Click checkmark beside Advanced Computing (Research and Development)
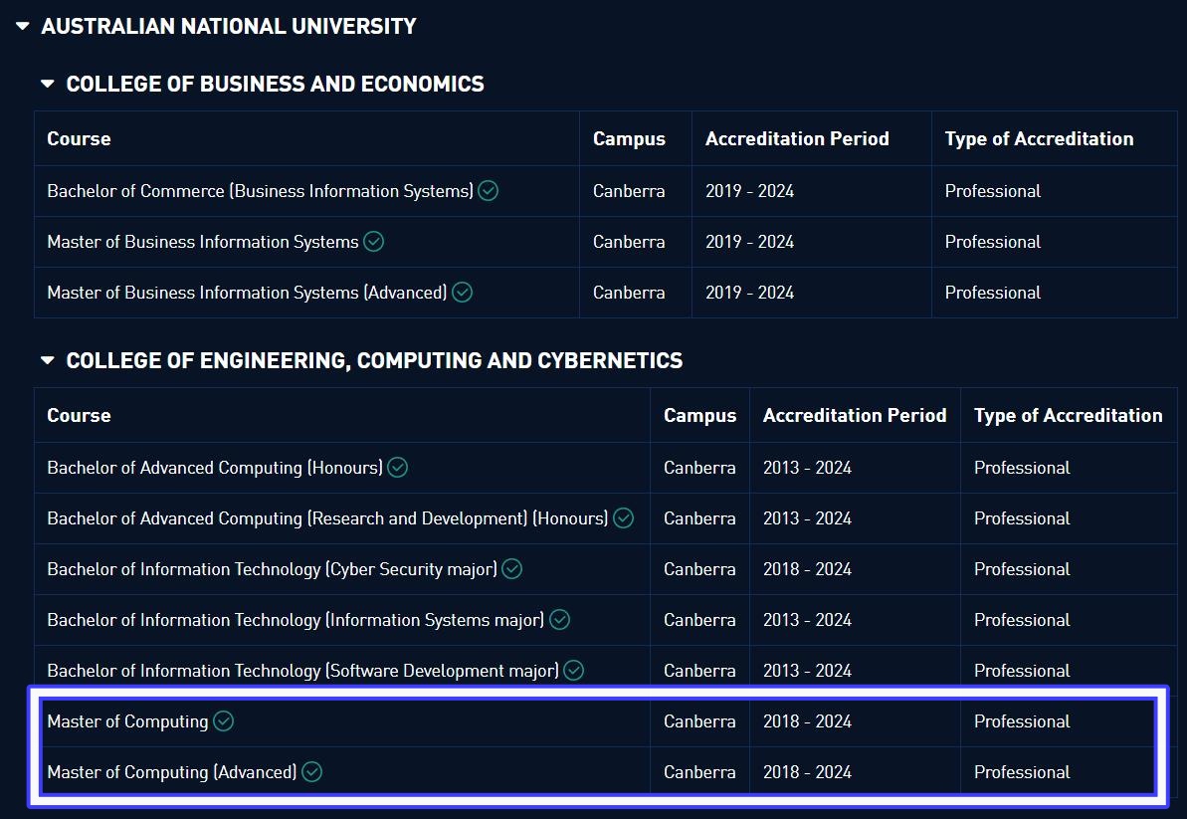Screen dimensions: 1187x819 [x=623, y=518]
